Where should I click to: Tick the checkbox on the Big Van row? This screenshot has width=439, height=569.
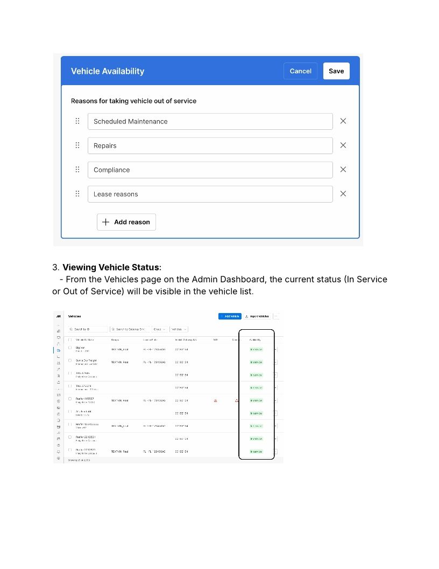coord(69,348)
